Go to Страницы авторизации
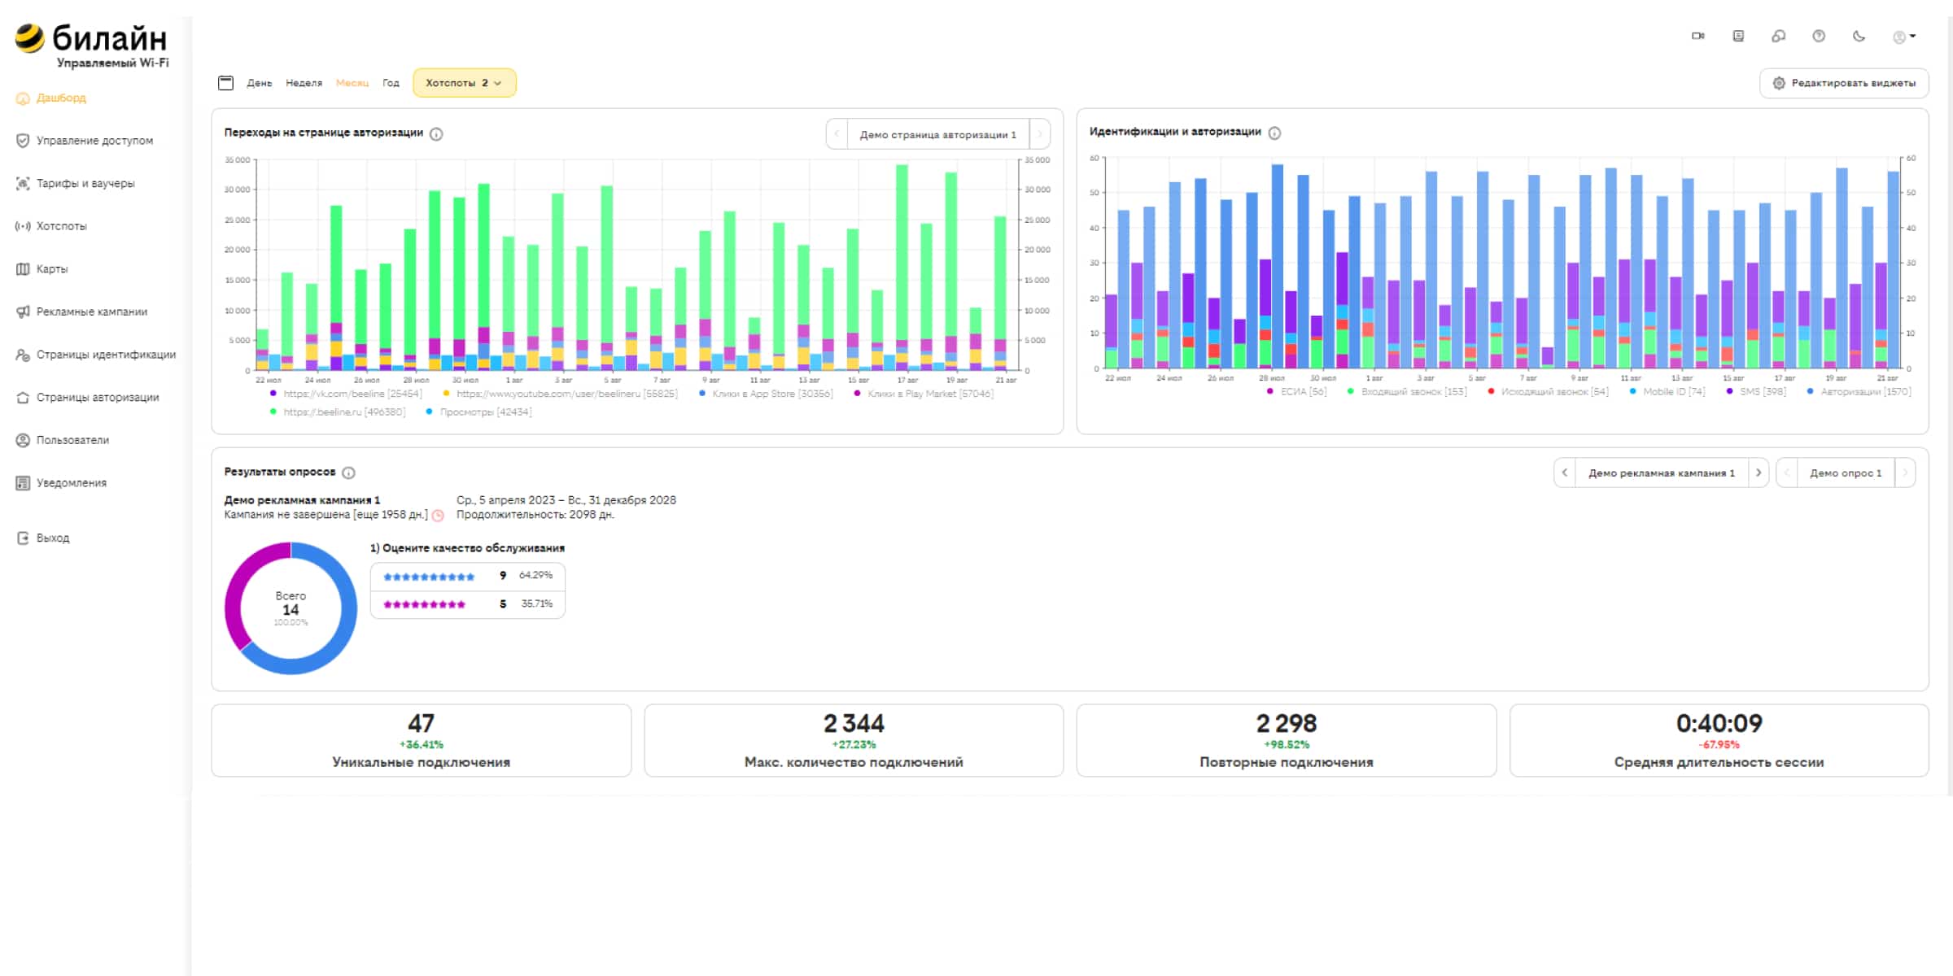 [x=88, y=398]
